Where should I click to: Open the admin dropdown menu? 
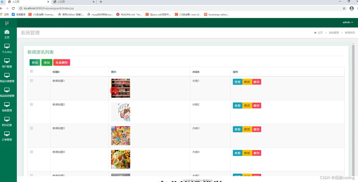(x=348, y=22)
